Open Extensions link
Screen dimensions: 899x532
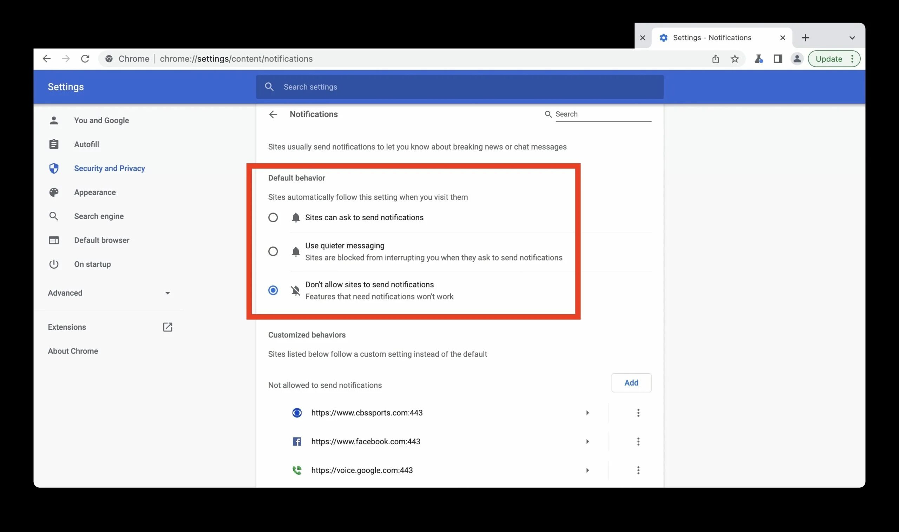[67, 327]
